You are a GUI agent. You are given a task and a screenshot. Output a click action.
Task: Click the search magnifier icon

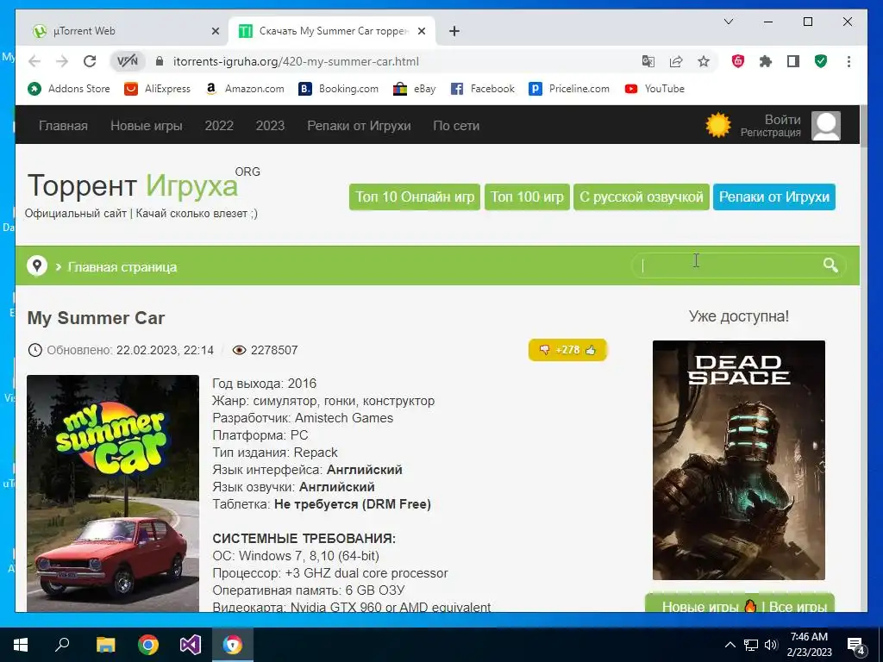pyautogui.click(x=830, y=265)
